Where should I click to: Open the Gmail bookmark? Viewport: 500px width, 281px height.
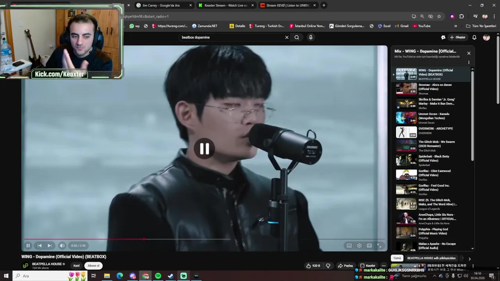coord(401,26)
